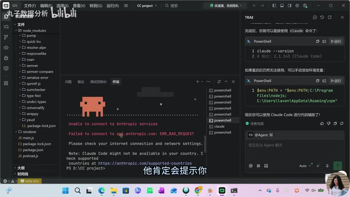Switch to the 输出 panel tab
The height and width of the screenshot is (197, 350).
(x=81, y=82)
